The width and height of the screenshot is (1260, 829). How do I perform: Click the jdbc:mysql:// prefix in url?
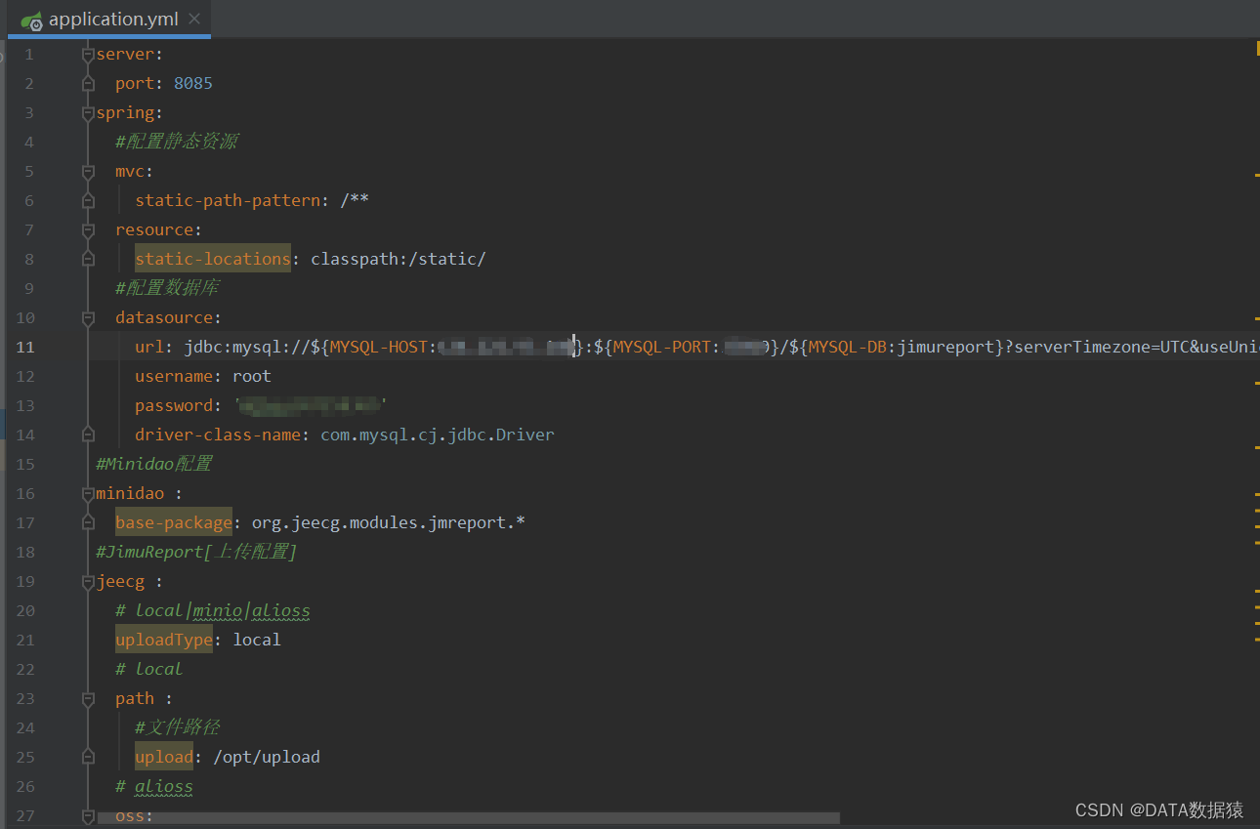tap(247, 348)
